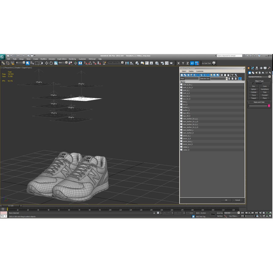Open the Select by Name tool
The image size is (273, 273).
32,63
